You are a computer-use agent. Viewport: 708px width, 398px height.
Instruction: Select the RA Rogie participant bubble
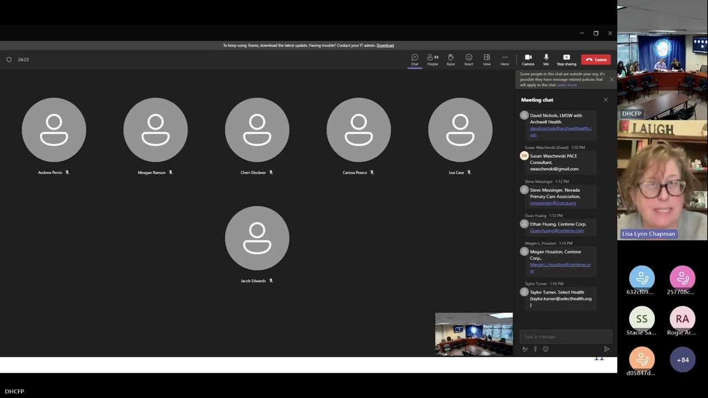point(683,319)
